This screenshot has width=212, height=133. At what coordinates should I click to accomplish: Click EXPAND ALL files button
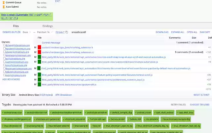178,32
